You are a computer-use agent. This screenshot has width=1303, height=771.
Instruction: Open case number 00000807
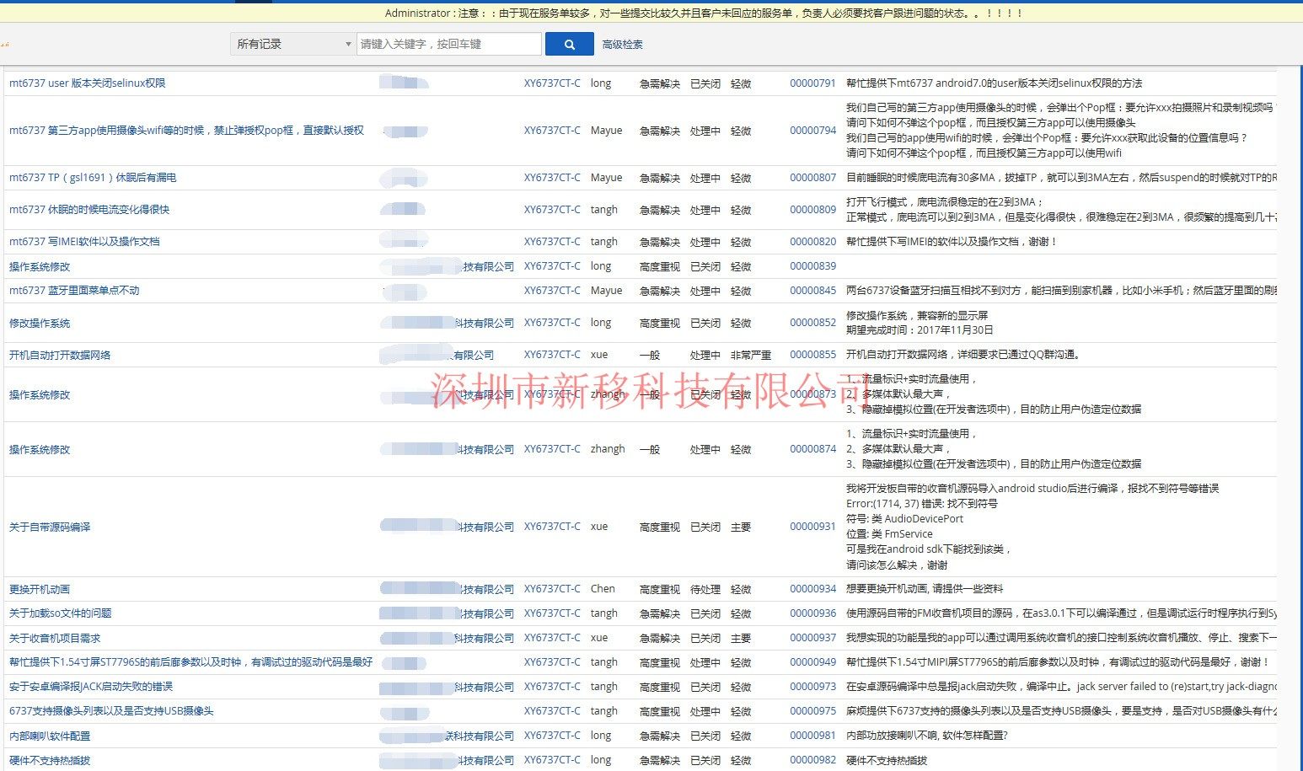(x=812, y=178)
